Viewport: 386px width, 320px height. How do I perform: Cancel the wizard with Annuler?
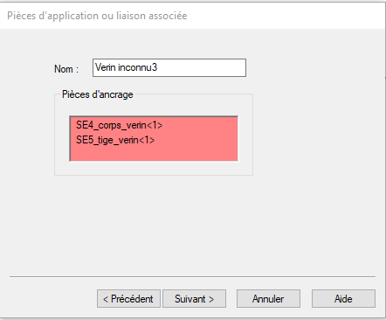(268, 298)
